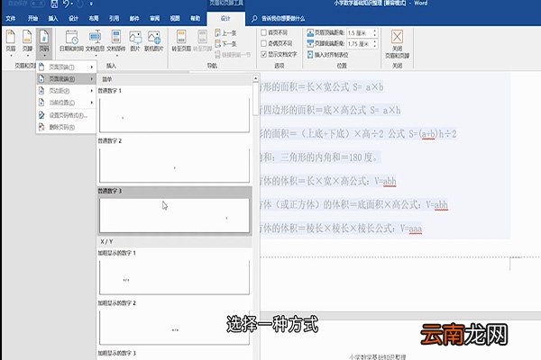The width and height of the screenshot is (541, 360).
Task: Toggle Different Odd & Even (奇偶页不同) checkbox
Action: tap(263, 43)
